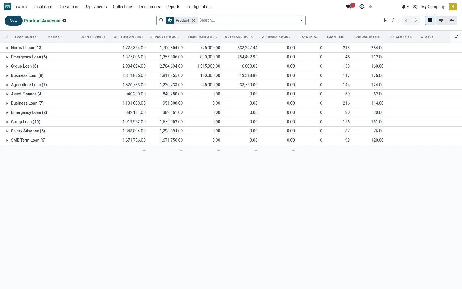Sort by Loan Product column header
This screenshot has width=462, height=289.
[x=93, y=37]
